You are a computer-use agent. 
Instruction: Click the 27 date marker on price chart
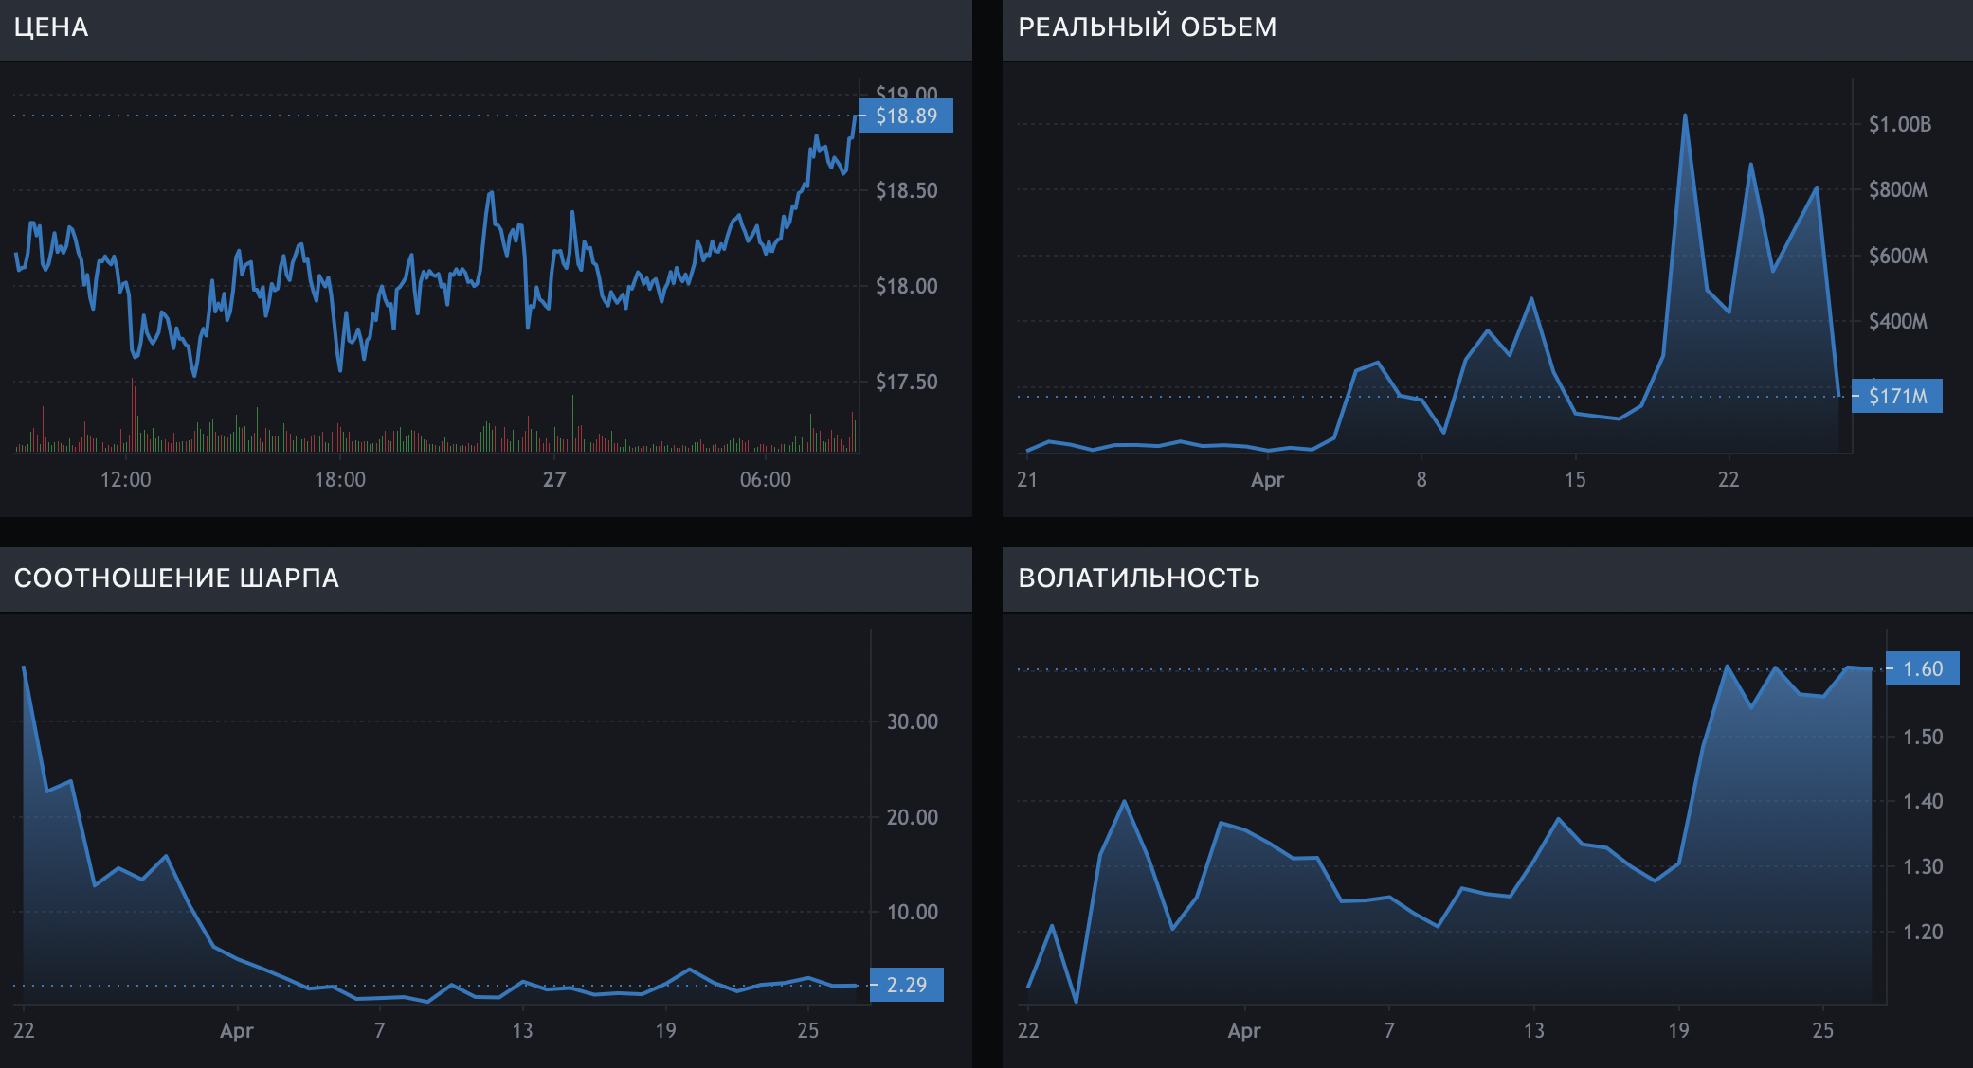click(554, 480)
